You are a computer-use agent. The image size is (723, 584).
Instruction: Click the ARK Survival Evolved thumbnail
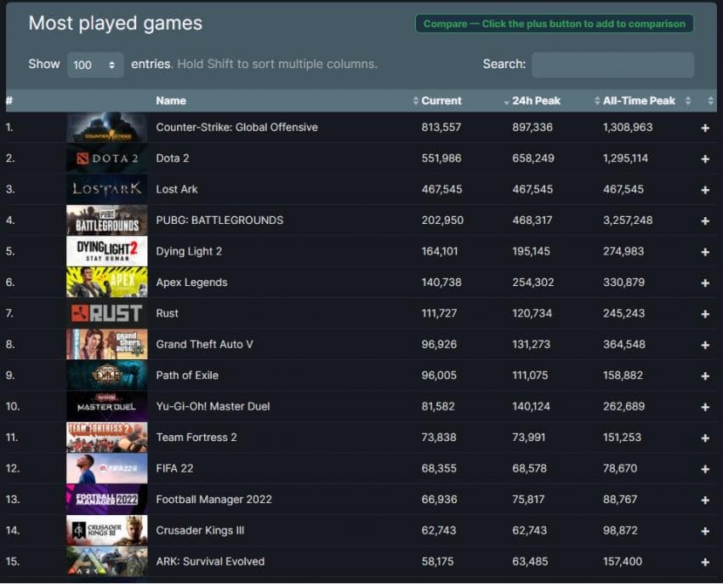[x=107, y=561]
